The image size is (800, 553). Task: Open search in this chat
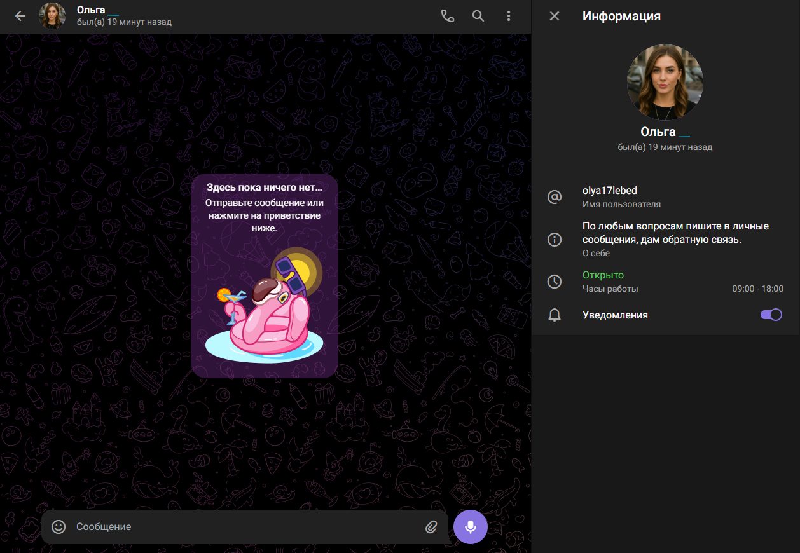tap(478, 17)
